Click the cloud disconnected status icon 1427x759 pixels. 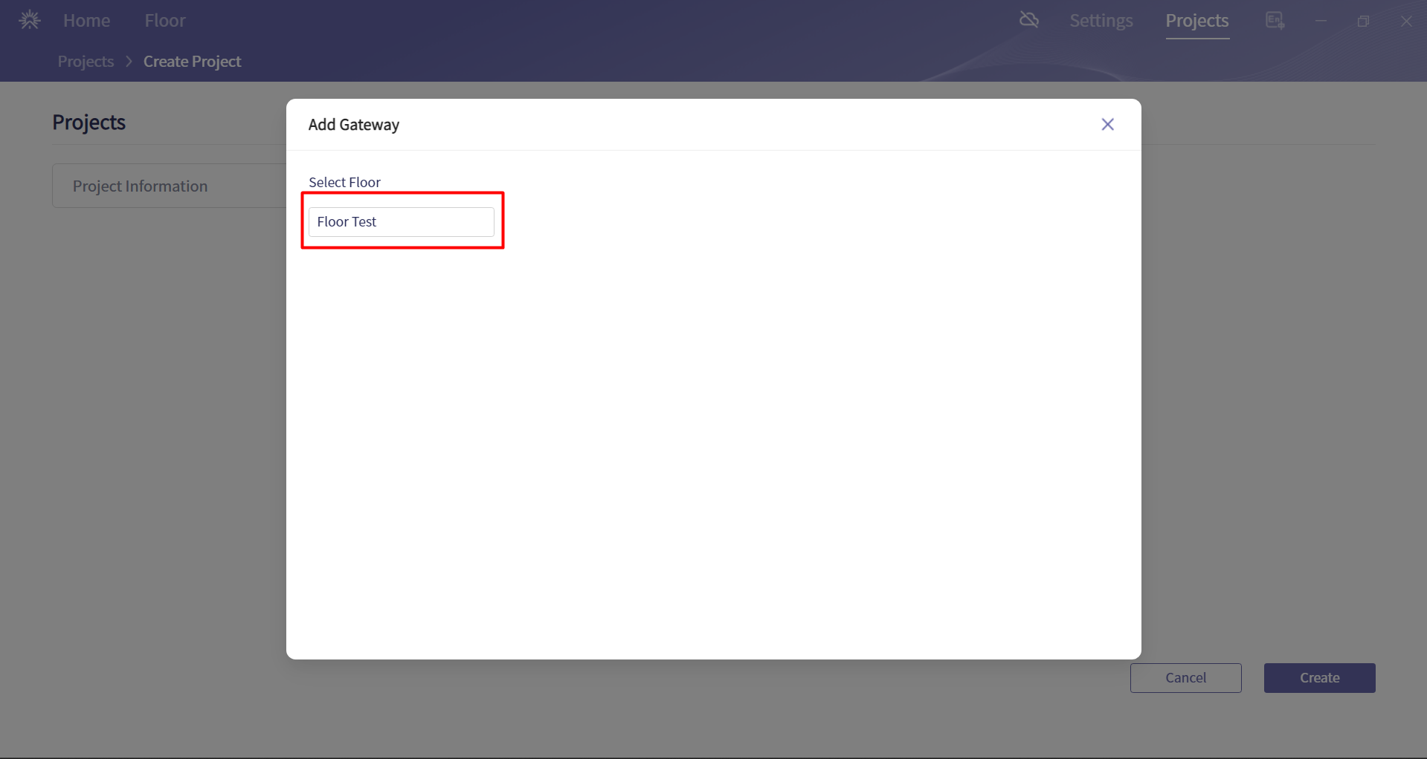[1029, 20]
